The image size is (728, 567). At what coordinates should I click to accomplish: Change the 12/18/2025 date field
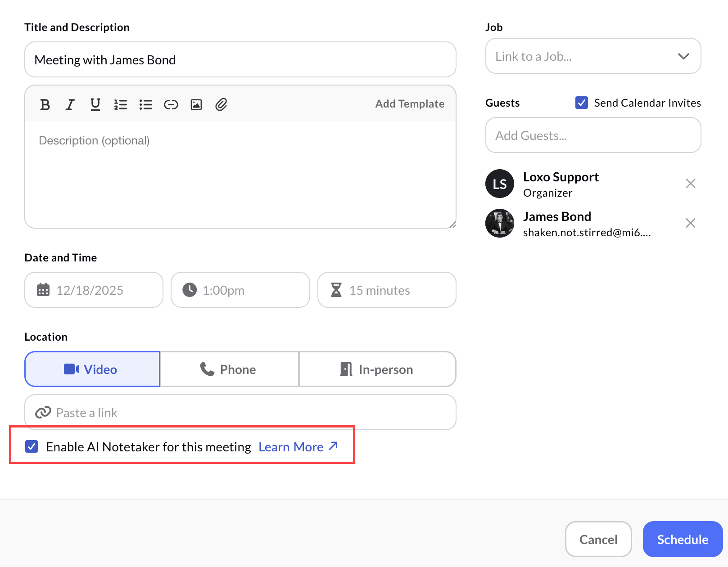click(94, 290)
